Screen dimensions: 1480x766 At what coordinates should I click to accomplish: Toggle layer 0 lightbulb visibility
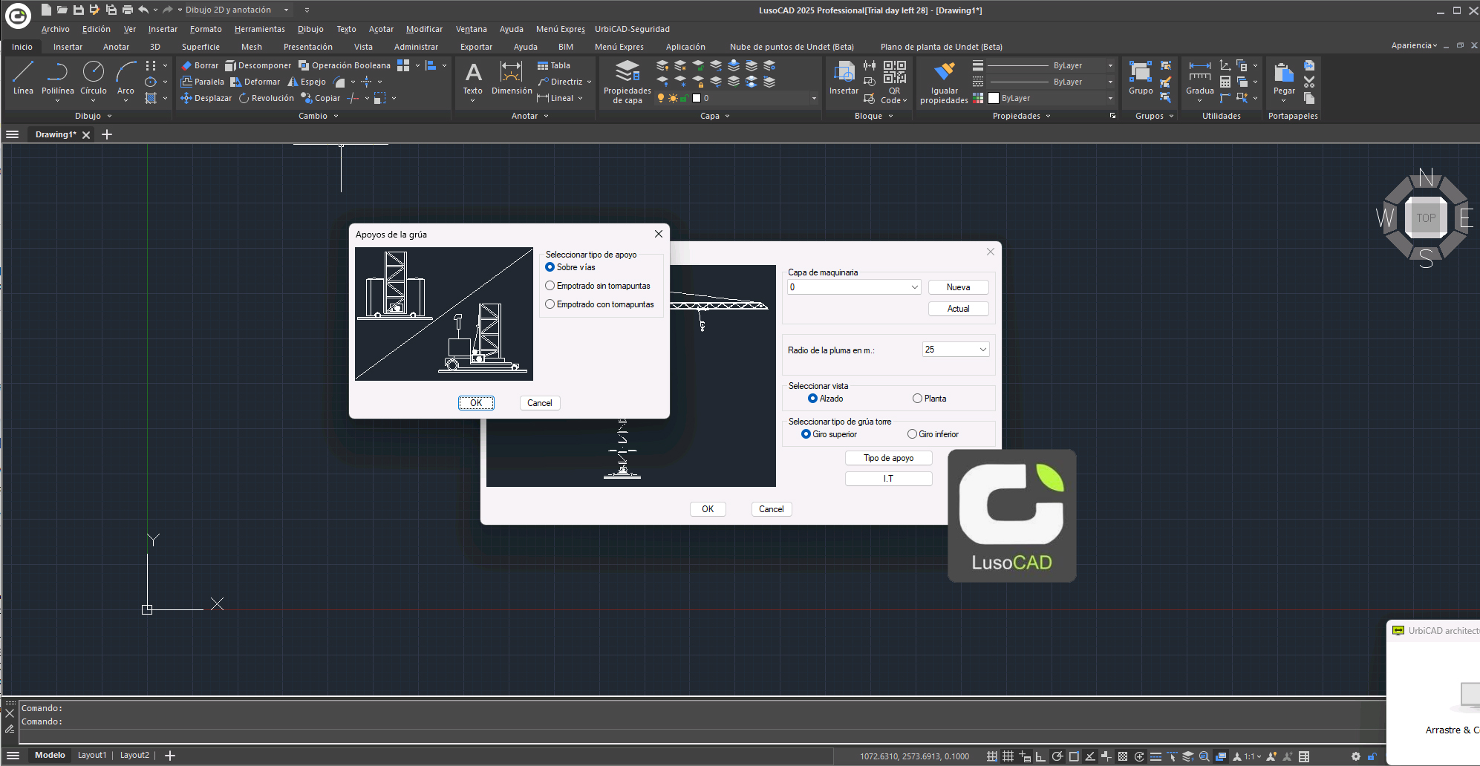click(660, 98)
